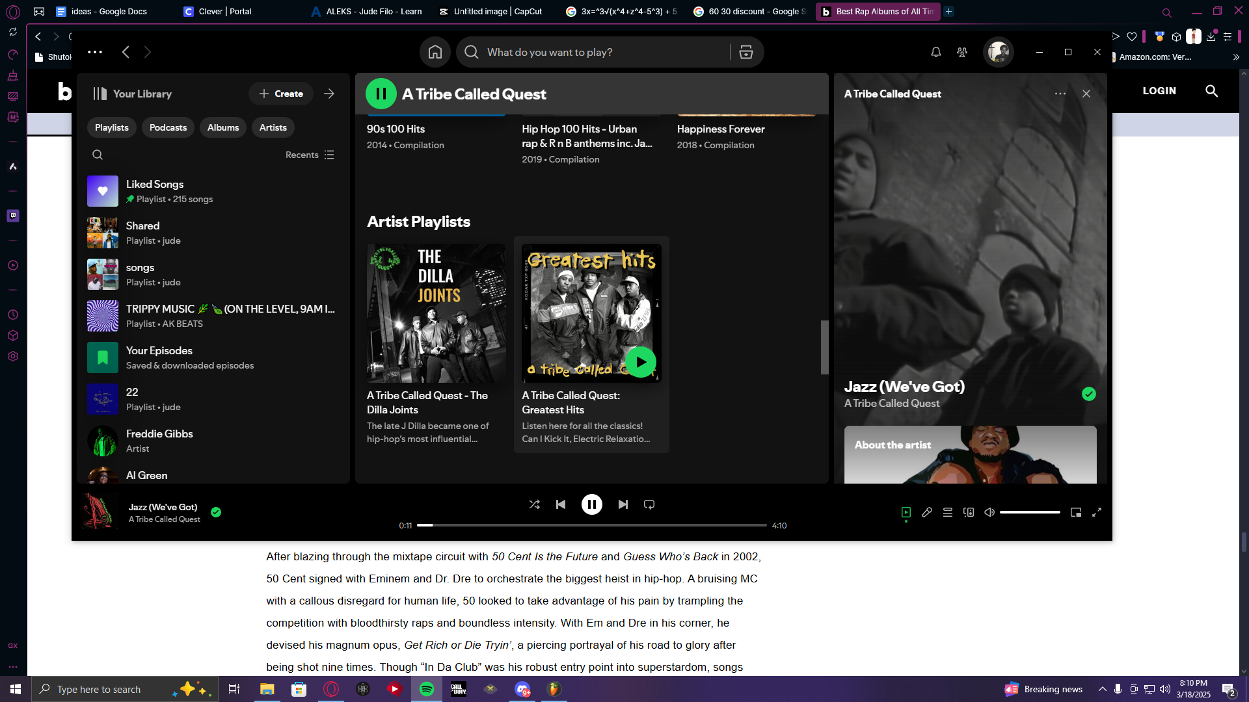Toggle saved check in bottom player bar

[x=216, y=512]
